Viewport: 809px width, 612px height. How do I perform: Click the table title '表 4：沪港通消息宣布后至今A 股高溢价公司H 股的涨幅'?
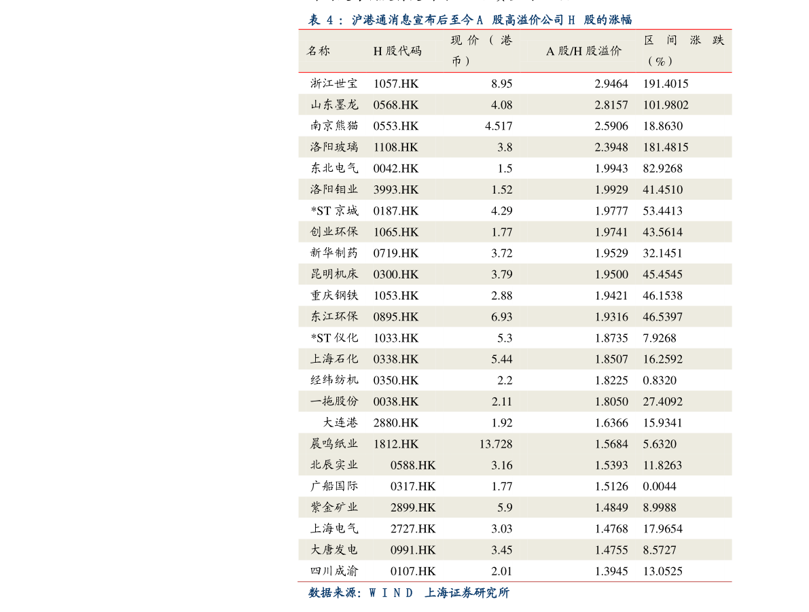point(470,20)
